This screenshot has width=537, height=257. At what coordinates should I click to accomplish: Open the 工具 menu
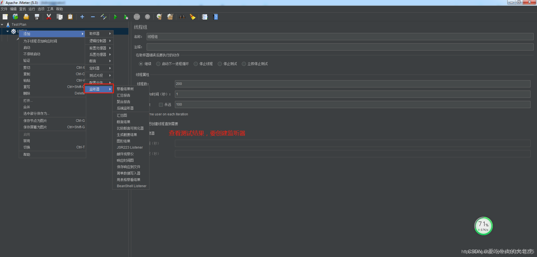[50, 9]
